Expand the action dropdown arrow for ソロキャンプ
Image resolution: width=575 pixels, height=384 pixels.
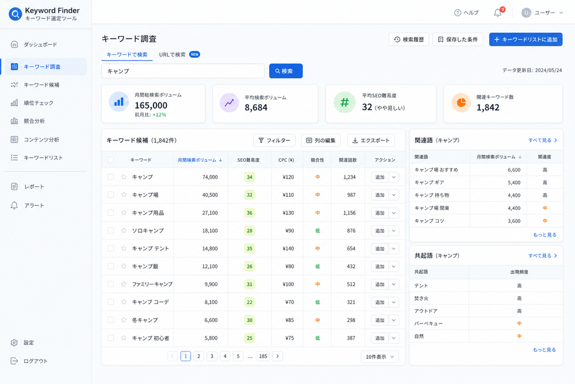pyautogui.click(x=393, y=230)
